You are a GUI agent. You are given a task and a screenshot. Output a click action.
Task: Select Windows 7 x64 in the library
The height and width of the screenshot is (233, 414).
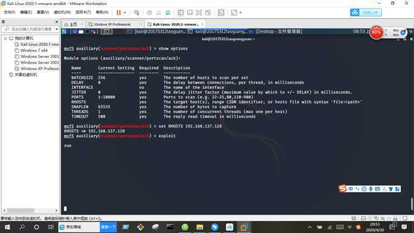pyautogui.click(x=31, y=50)
